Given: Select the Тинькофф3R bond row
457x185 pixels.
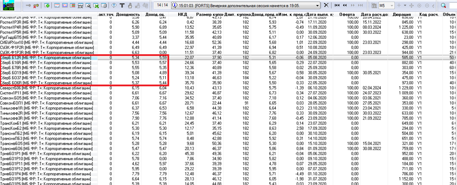Looking at the screenshot, I should click(228, 118).
